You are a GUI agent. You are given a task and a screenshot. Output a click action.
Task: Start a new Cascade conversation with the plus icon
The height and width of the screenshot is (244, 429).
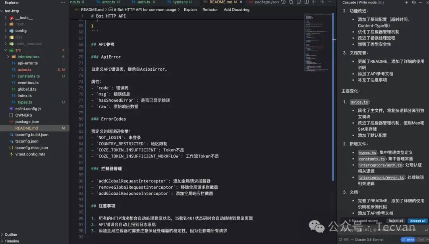pos(406,2)
